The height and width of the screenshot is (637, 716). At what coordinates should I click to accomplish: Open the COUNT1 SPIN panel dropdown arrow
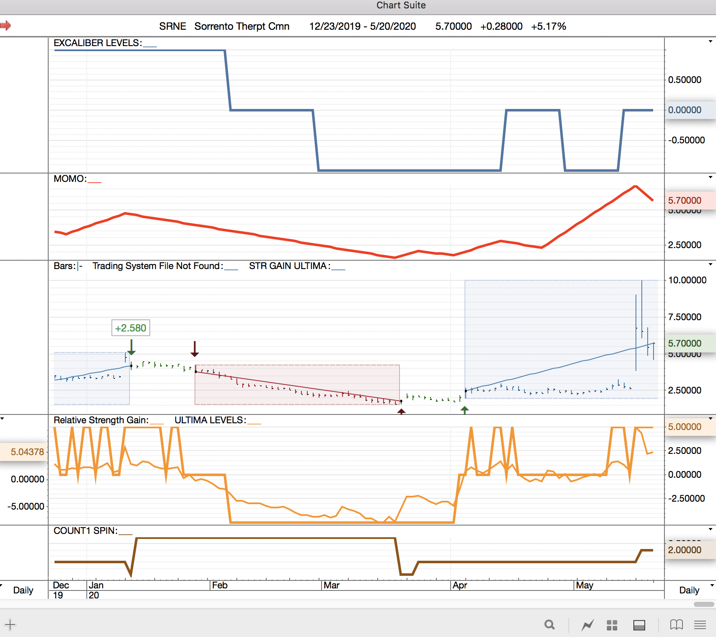point(710,529)
